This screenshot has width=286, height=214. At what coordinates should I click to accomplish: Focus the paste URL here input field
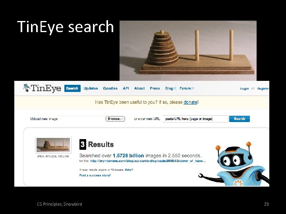pyautogui.click(x=195, y=119)
